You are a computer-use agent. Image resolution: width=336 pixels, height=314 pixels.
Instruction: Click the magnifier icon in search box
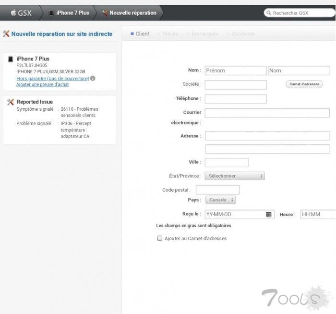point(269,13)
